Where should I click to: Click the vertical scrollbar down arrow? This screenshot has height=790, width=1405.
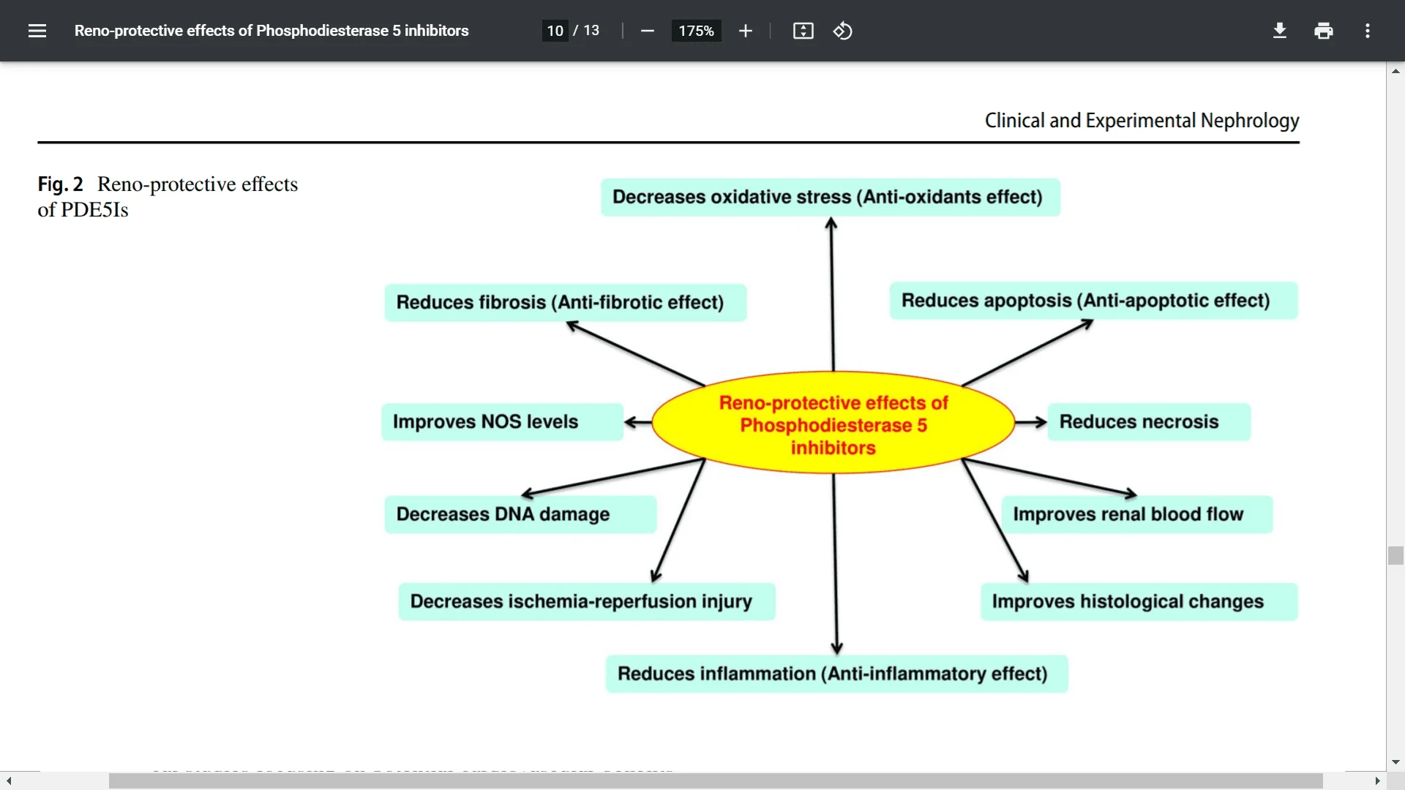click(1395, 762)
